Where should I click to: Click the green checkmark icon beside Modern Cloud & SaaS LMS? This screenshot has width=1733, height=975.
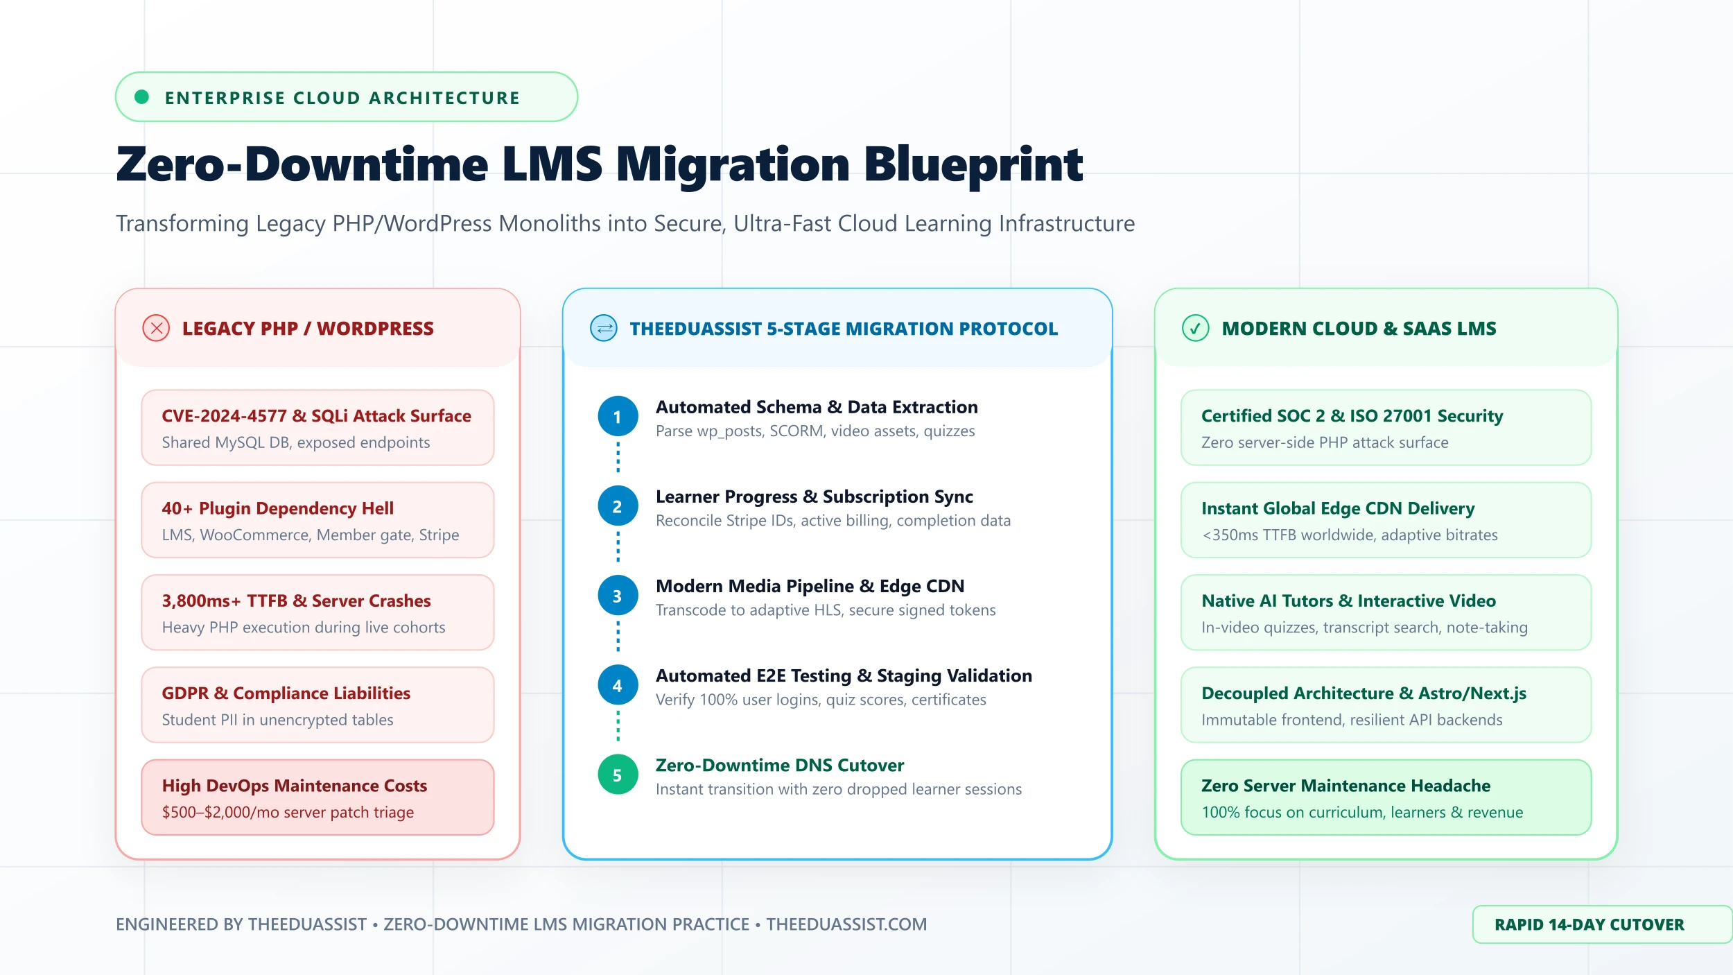tap(1195, 328)
